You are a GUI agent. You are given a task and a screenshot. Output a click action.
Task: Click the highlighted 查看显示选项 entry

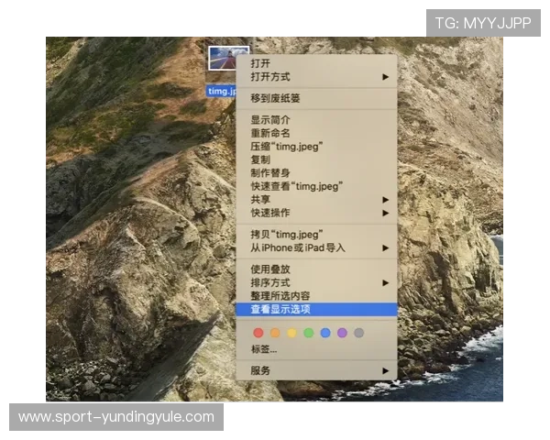point(316,309)
